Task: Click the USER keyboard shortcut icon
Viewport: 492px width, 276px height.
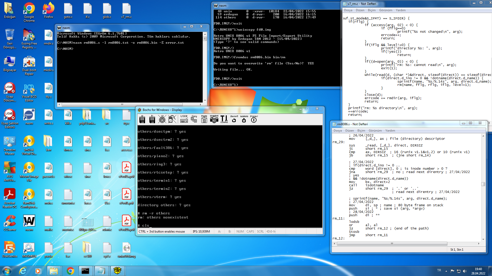Action: [x=184, y=119]
